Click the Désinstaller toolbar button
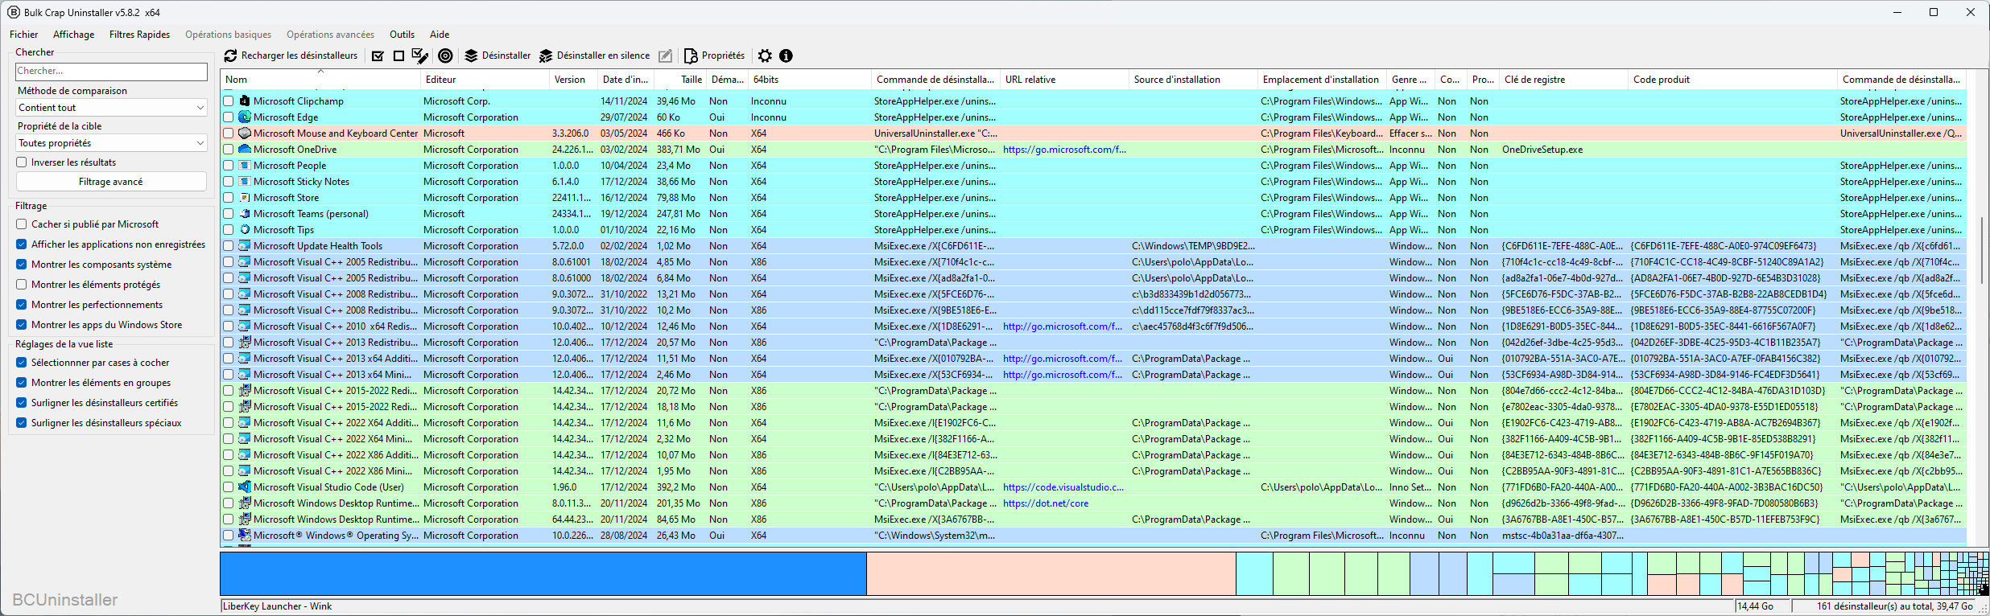Image resolution: width=1990 pixels, height=616 pixels. coord(497,55)
